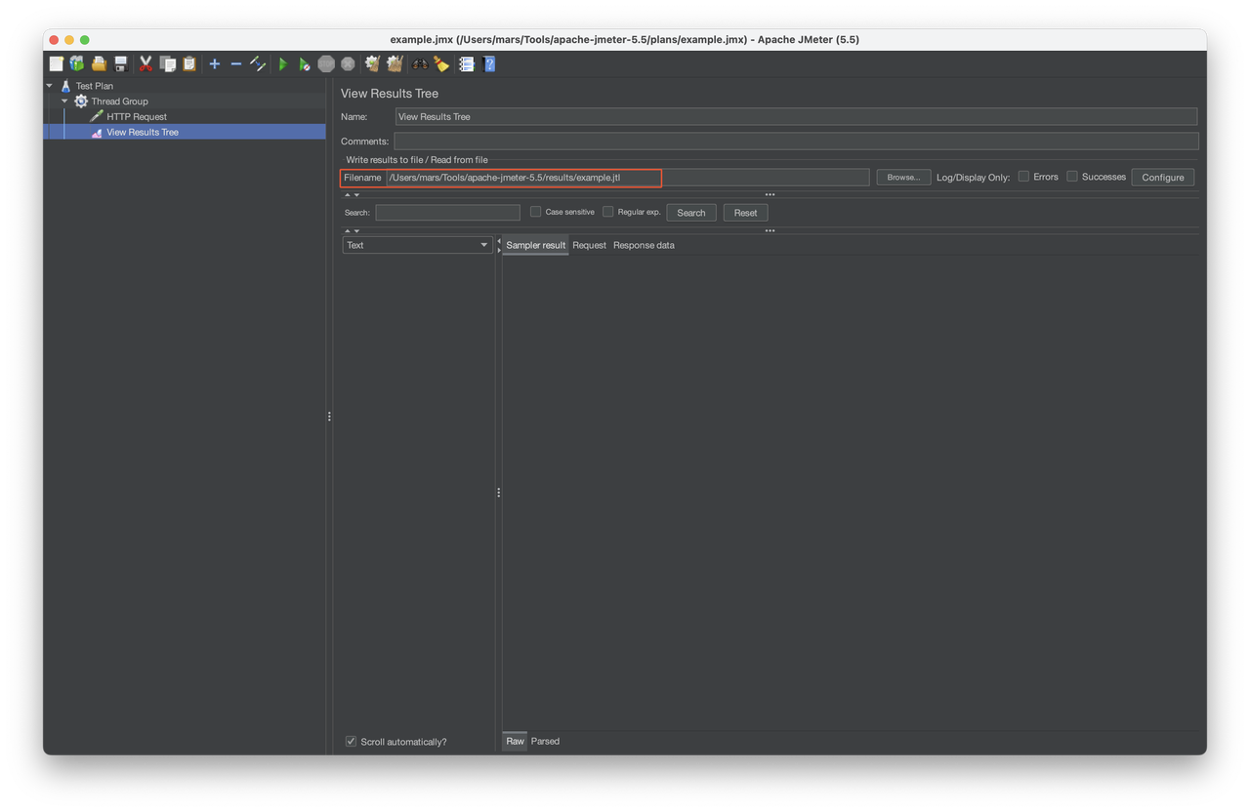Click the 'View Results Tree' panel heading
The height and width of the screenshot is (812, 1250).
point(390,94)
